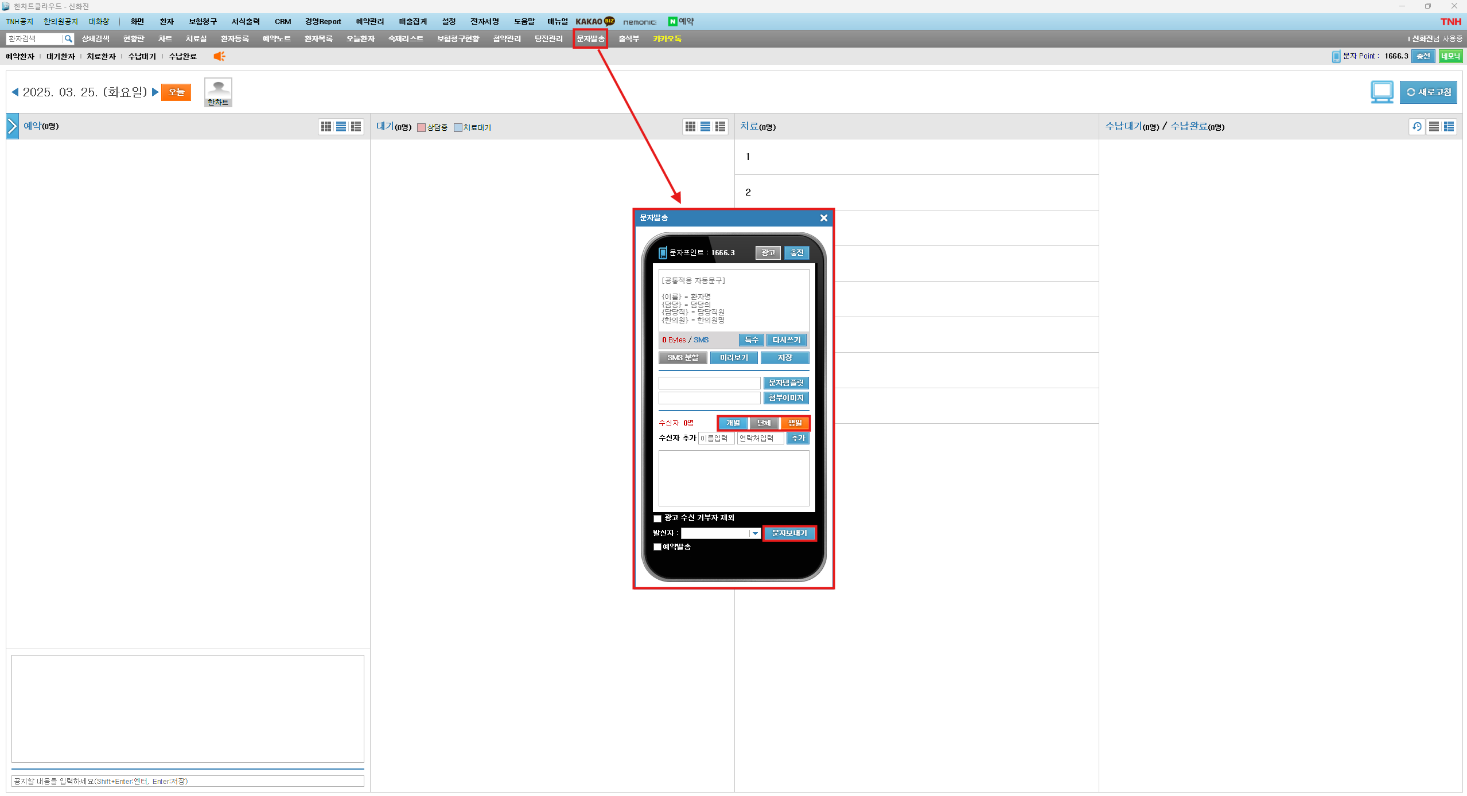Screen dimensions: 1467x796
Task: Click 충전 button next to 문자 Point
Action: click(1423, 56)
